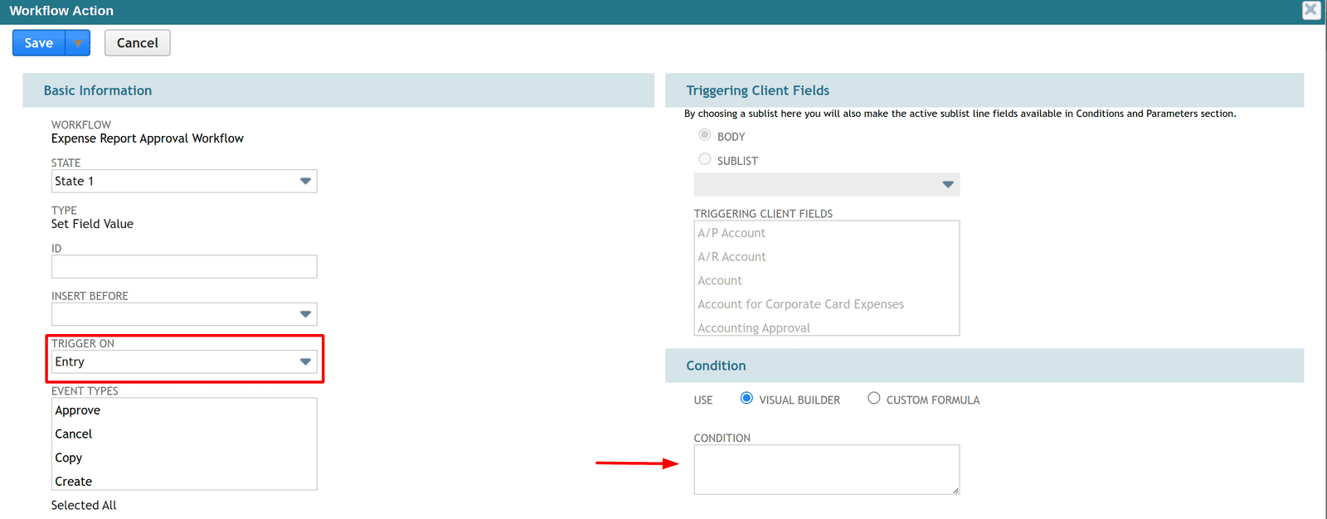Open the Save button dropdown arrow
The height and width of the screenshot is (519, 1327).
78,43
